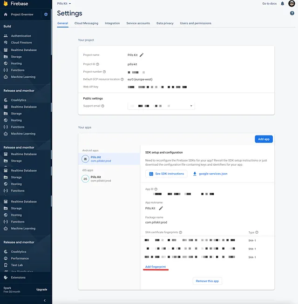Switch to Users and permissions tab
The width and height of the screenshot is (298, 304).
[196, 23]
